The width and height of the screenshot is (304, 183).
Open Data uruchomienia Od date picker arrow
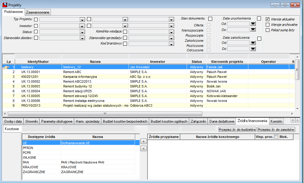point(253,24)
